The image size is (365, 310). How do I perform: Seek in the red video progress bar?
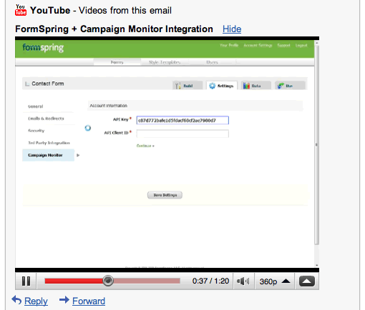coord(112,281)
